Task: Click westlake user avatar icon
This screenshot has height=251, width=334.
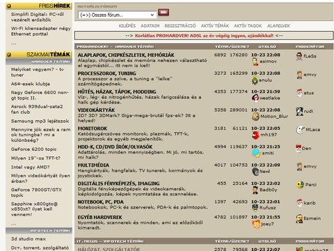Action: (255, 98)
